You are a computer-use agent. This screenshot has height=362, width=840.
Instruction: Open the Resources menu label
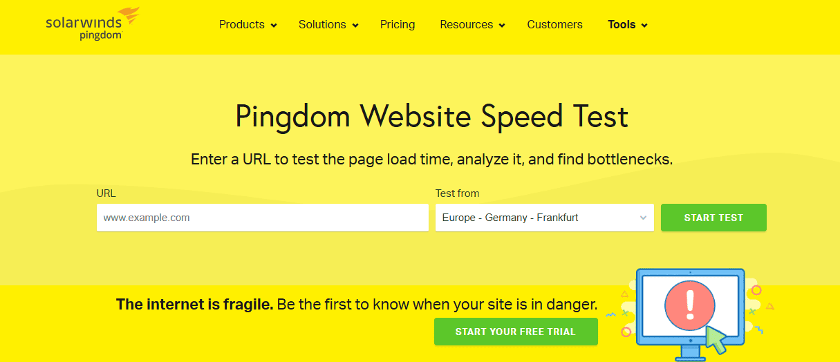(466, 25)
